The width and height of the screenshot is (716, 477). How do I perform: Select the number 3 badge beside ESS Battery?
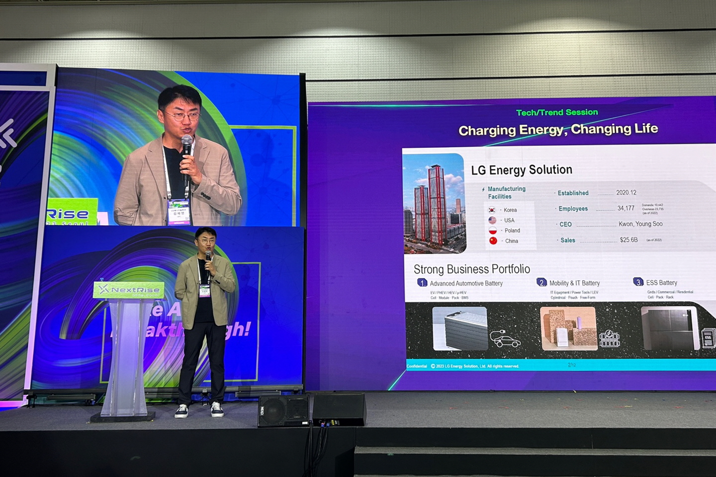638,282
